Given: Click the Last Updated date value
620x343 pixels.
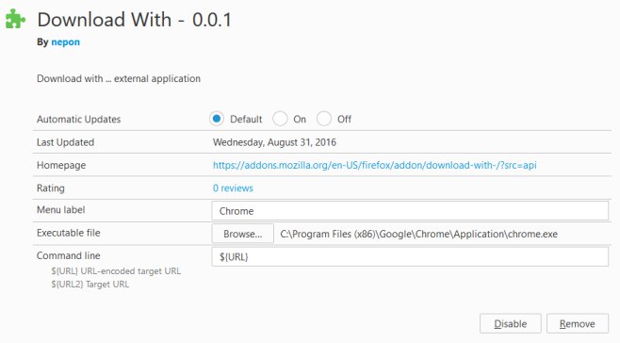Looking at the screenshot, I should pyautogui.click(x=274, y=142).
